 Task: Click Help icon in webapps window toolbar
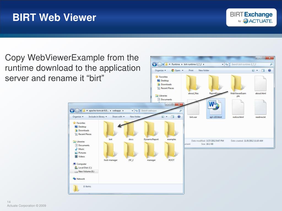click(x=179, y=116)
